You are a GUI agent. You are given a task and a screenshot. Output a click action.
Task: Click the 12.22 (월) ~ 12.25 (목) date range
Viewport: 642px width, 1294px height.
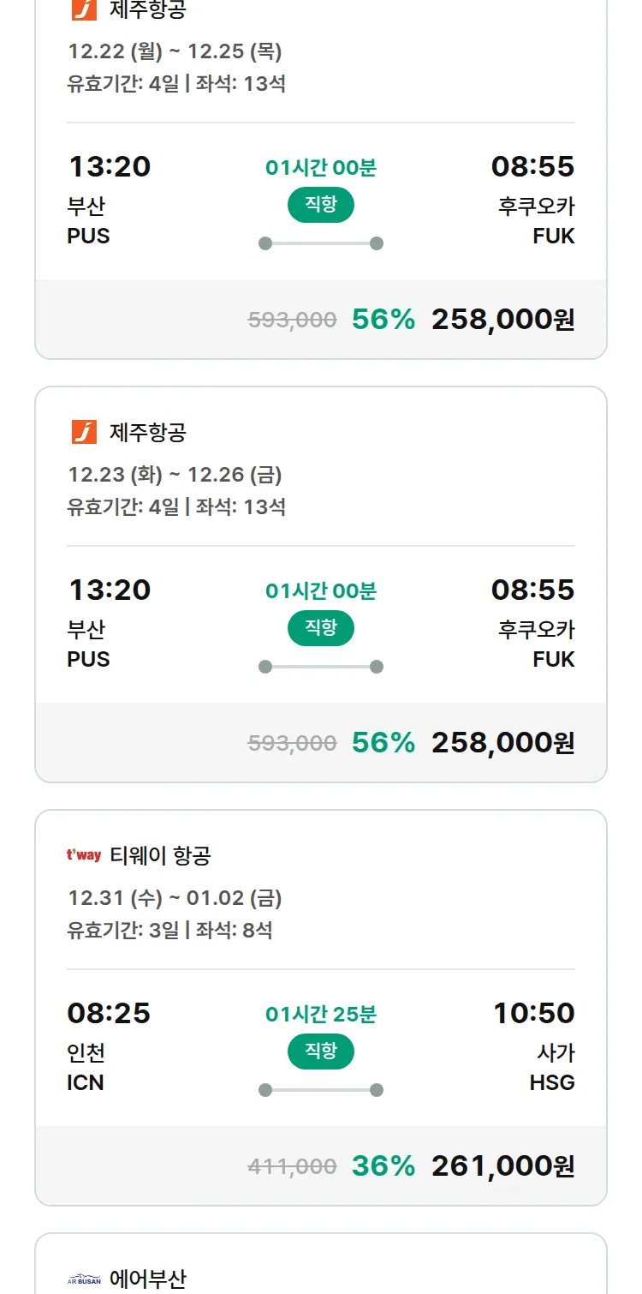click(x=175, y=51)
